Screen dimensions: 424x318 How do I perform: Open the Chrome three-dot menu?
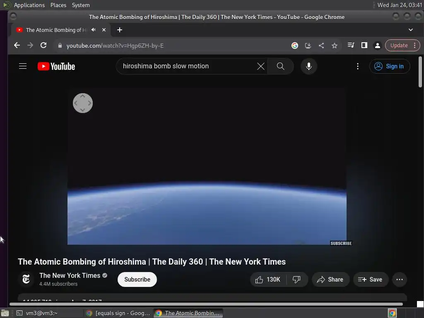(x=415, y=46)
